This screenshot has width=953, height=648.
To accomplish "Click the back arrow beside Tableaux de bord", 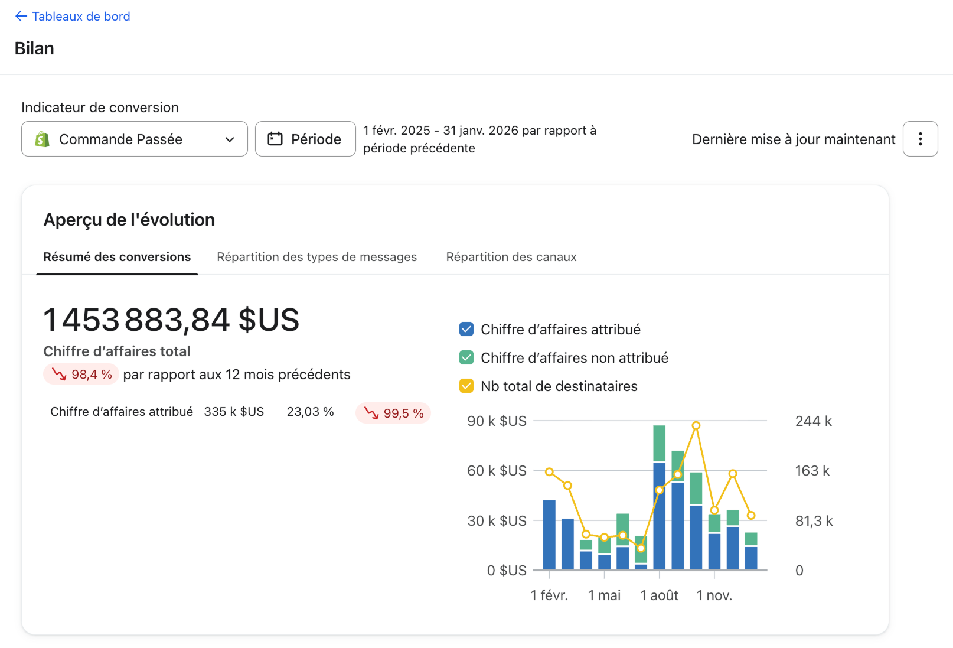I will tap(21, 17).
